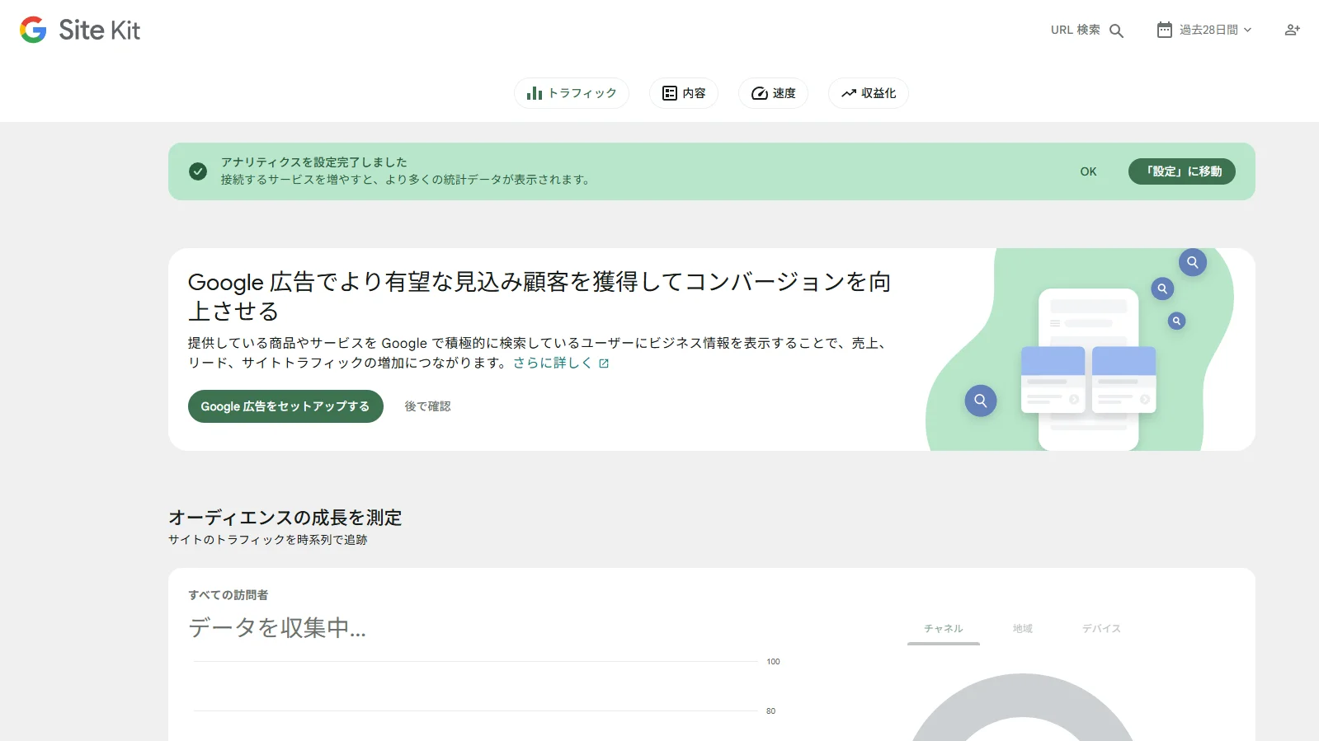
Task: Click the bar chart icon in トラフィック chip
Action: point(535,93)
